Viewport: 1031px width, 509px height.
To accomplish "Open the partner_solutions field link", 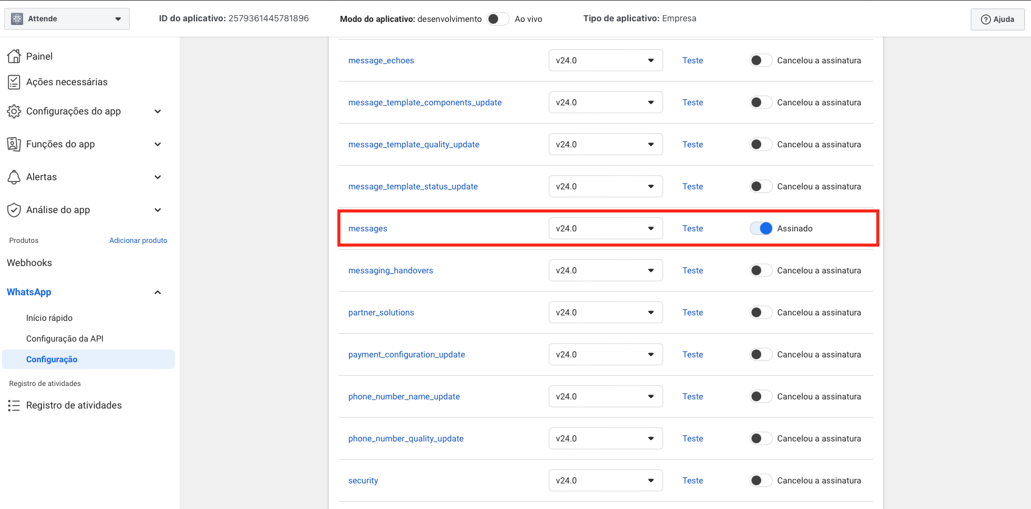I will pos(381,312).
